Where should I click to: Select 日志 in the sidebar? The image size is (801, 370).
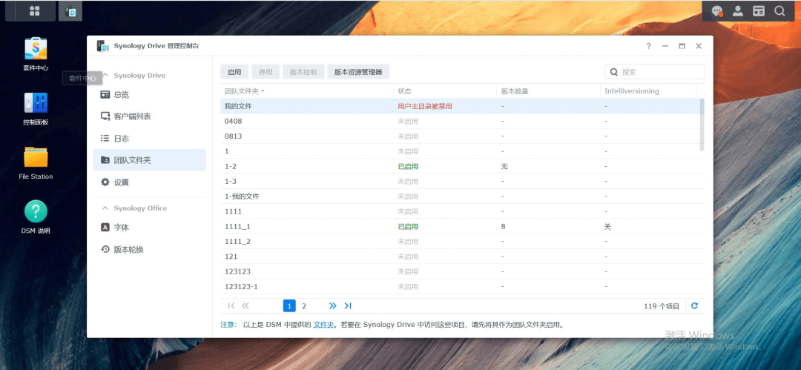122,139
